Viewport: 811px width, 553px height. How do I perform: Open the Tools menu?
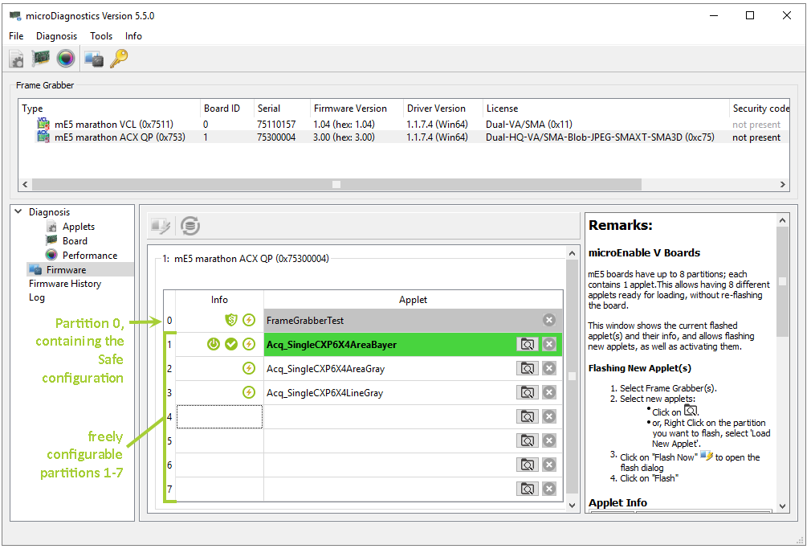coord(101,35)
